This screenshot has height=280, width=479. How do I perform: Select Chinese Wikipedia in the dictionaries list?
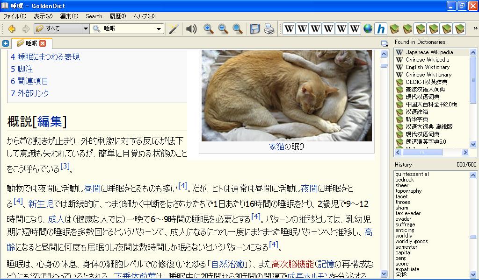tap(427, 60)
